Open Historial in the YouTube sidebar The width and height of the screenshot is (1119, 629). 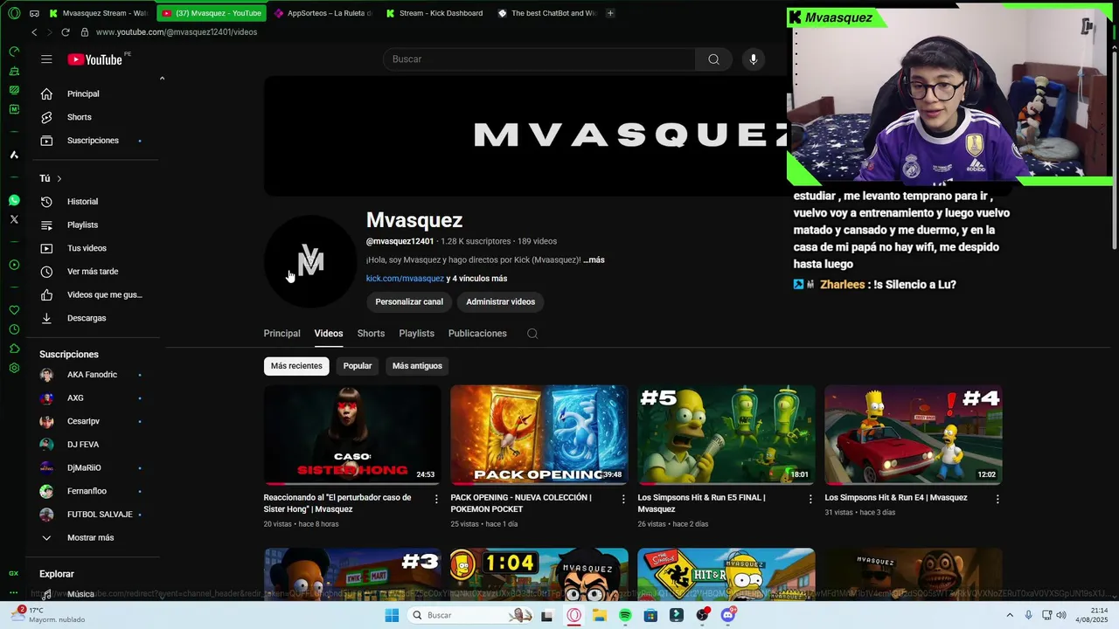click(x=94, y=202)
